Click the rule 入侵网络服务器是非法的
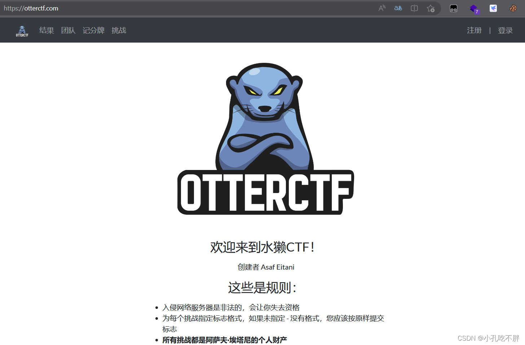 231,307
